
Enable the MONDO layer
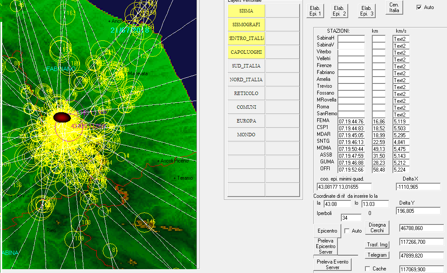coord(246,135)
